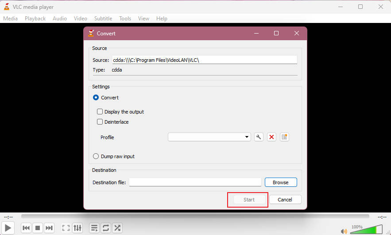Open the View menu
Image resolution: width=391 pixels, height=235 pixels.
[x=143, y=19]
